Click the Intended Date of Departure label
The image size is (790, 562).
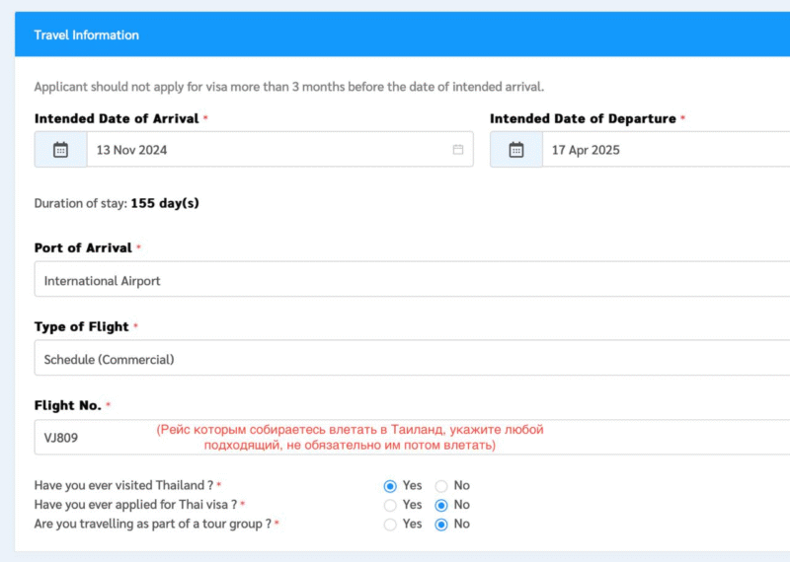583,118
